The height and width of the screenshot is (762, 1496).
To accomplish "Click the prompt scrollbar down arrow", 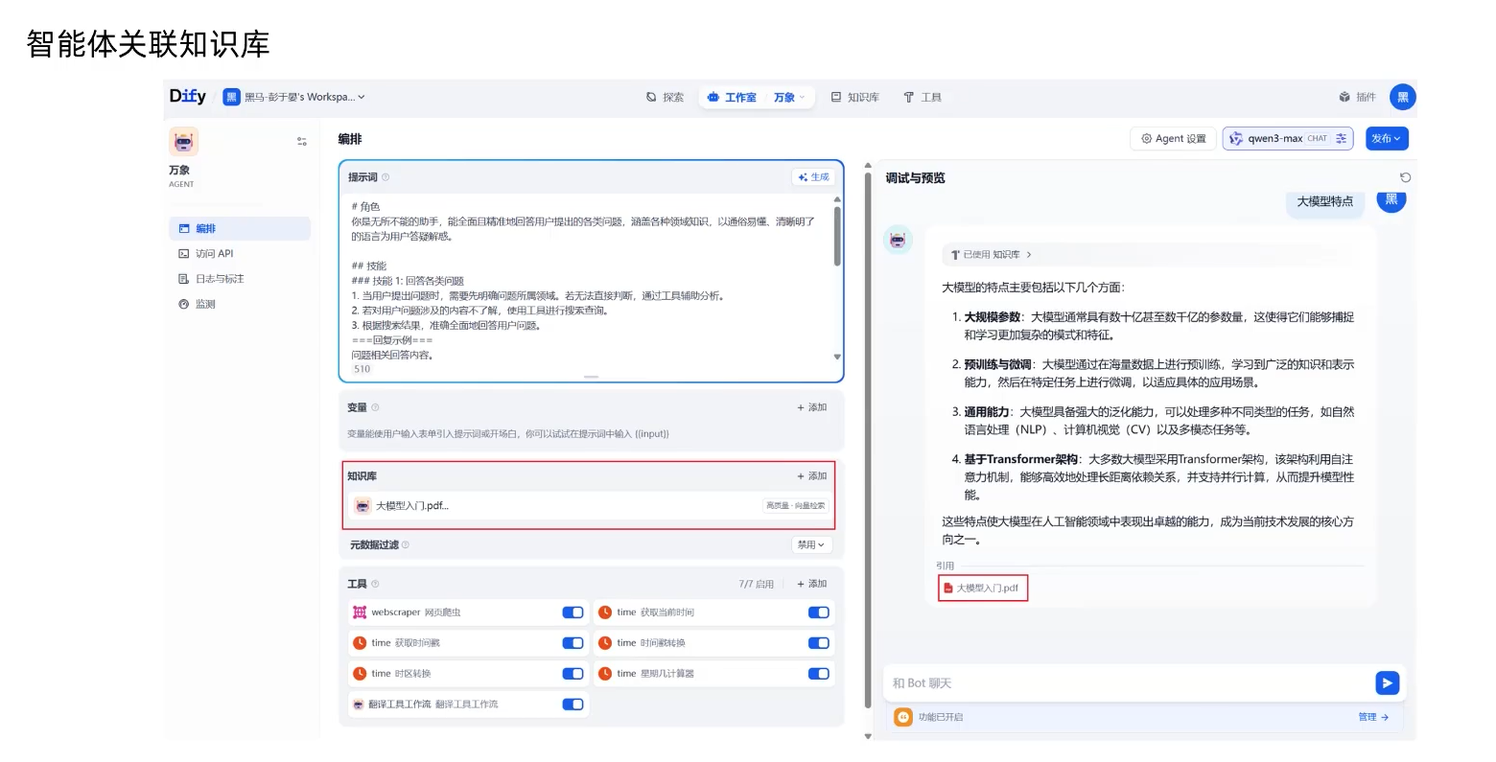I will 837,357.
